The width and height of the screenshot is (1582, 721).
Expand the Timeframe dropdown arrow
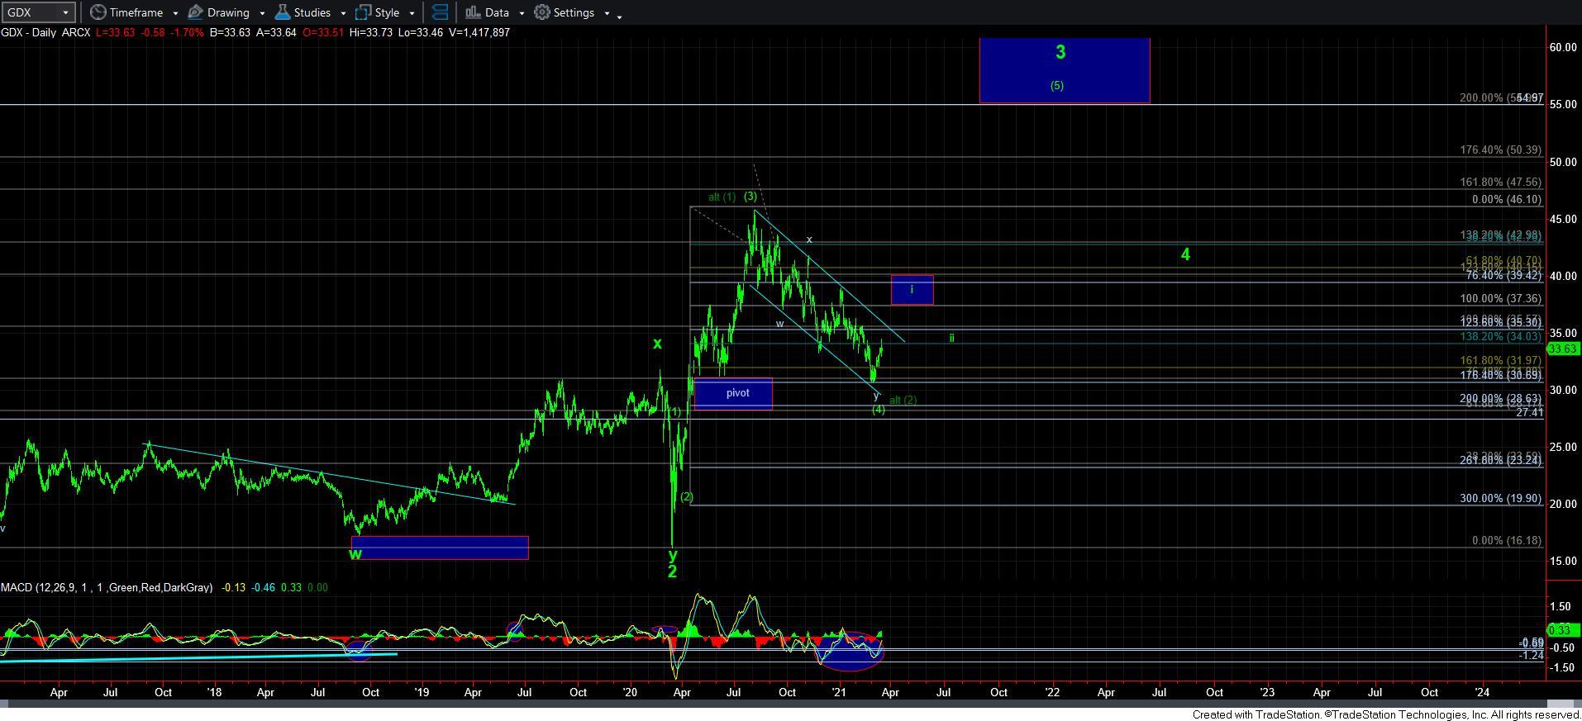[x=175, y=13]
